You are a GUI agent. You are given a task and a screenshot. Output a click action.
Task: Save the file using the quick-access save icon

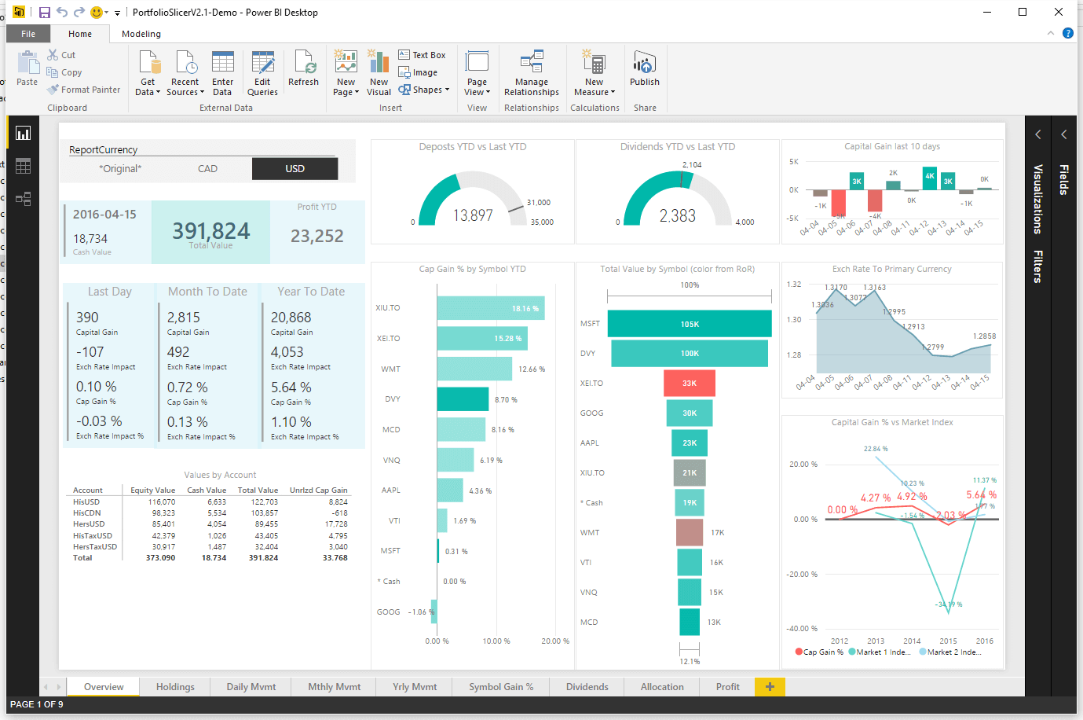point(45,13)
